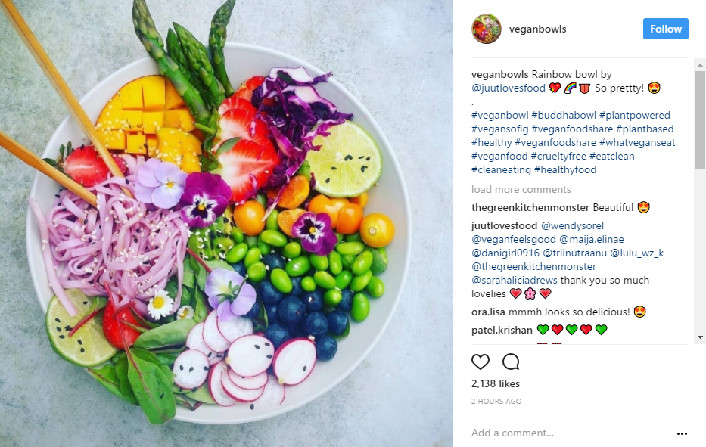Open ora.lisa commenter profile
The width and height of the screenshot is (706, 447).
point(488,312)
